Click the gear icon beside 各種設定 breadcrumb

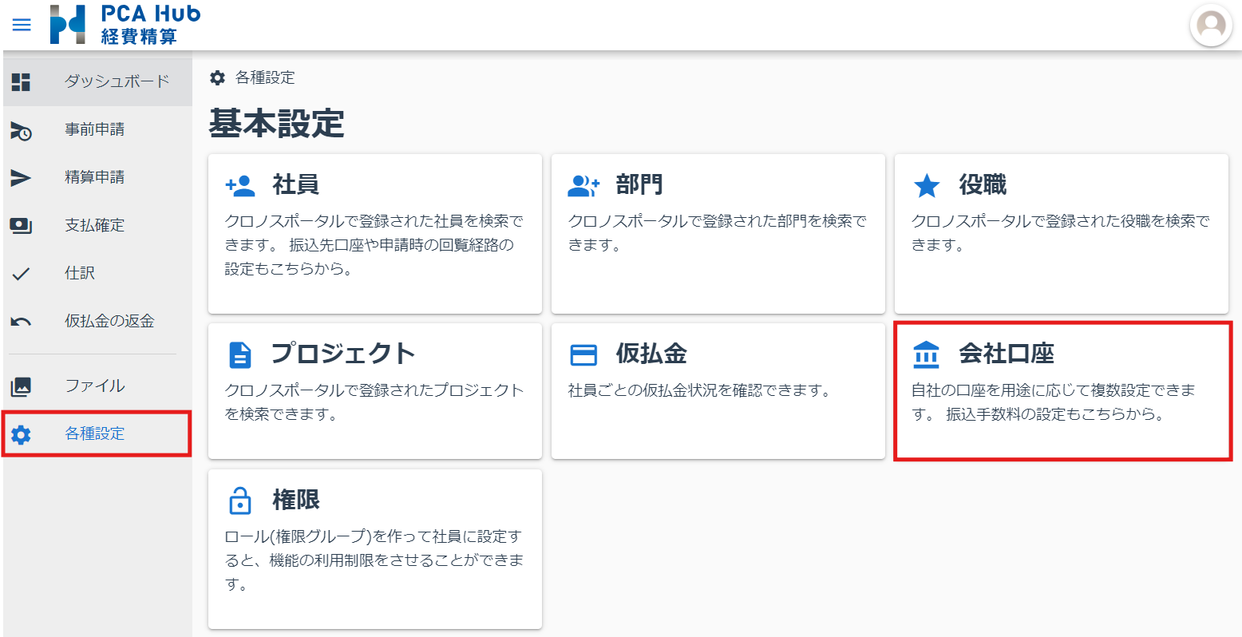coord(217,77)
